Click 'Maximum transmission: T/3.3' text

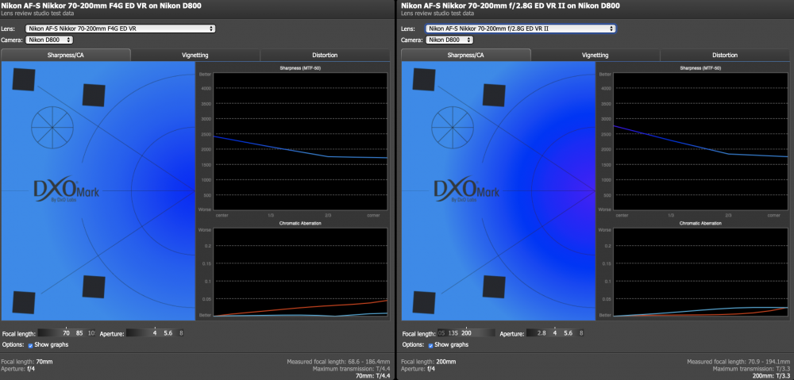click(751, 369)
